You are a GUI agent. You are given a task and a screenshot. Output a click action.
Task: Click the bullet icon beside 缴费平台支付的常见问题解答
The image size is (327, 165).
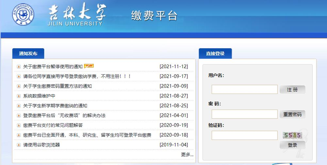(x=19, y=125)
